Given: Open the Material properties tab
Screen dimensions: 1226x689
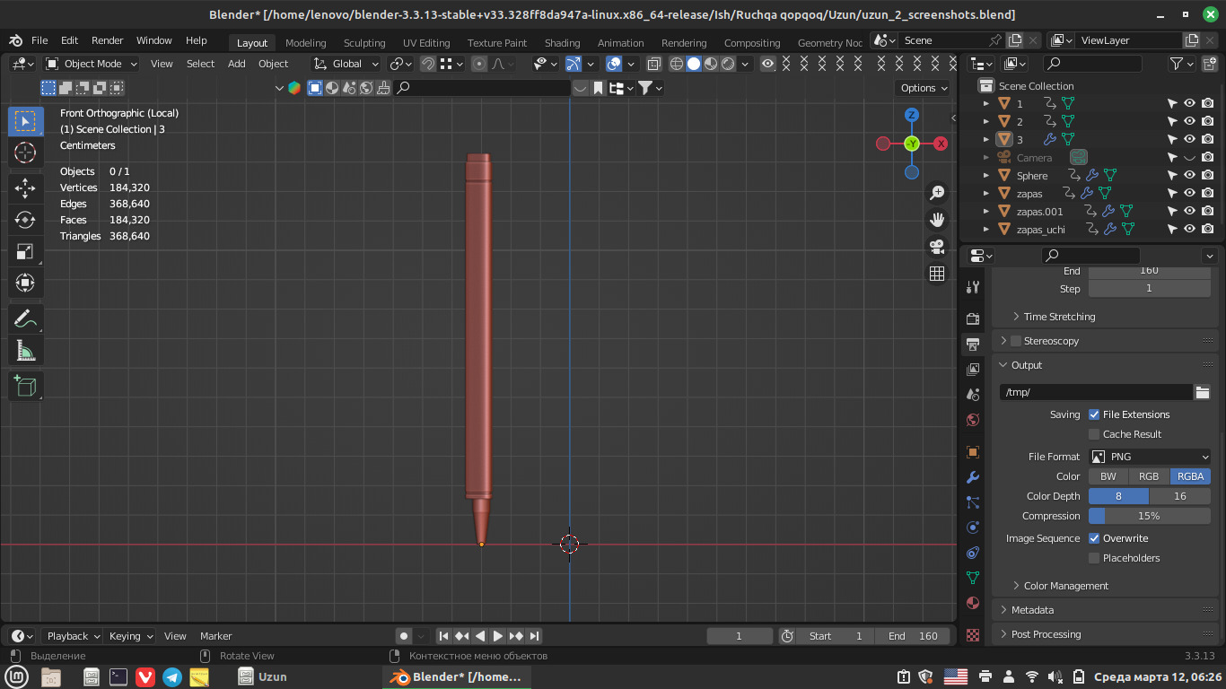Looking at the screenshot, I should (973, 603).
